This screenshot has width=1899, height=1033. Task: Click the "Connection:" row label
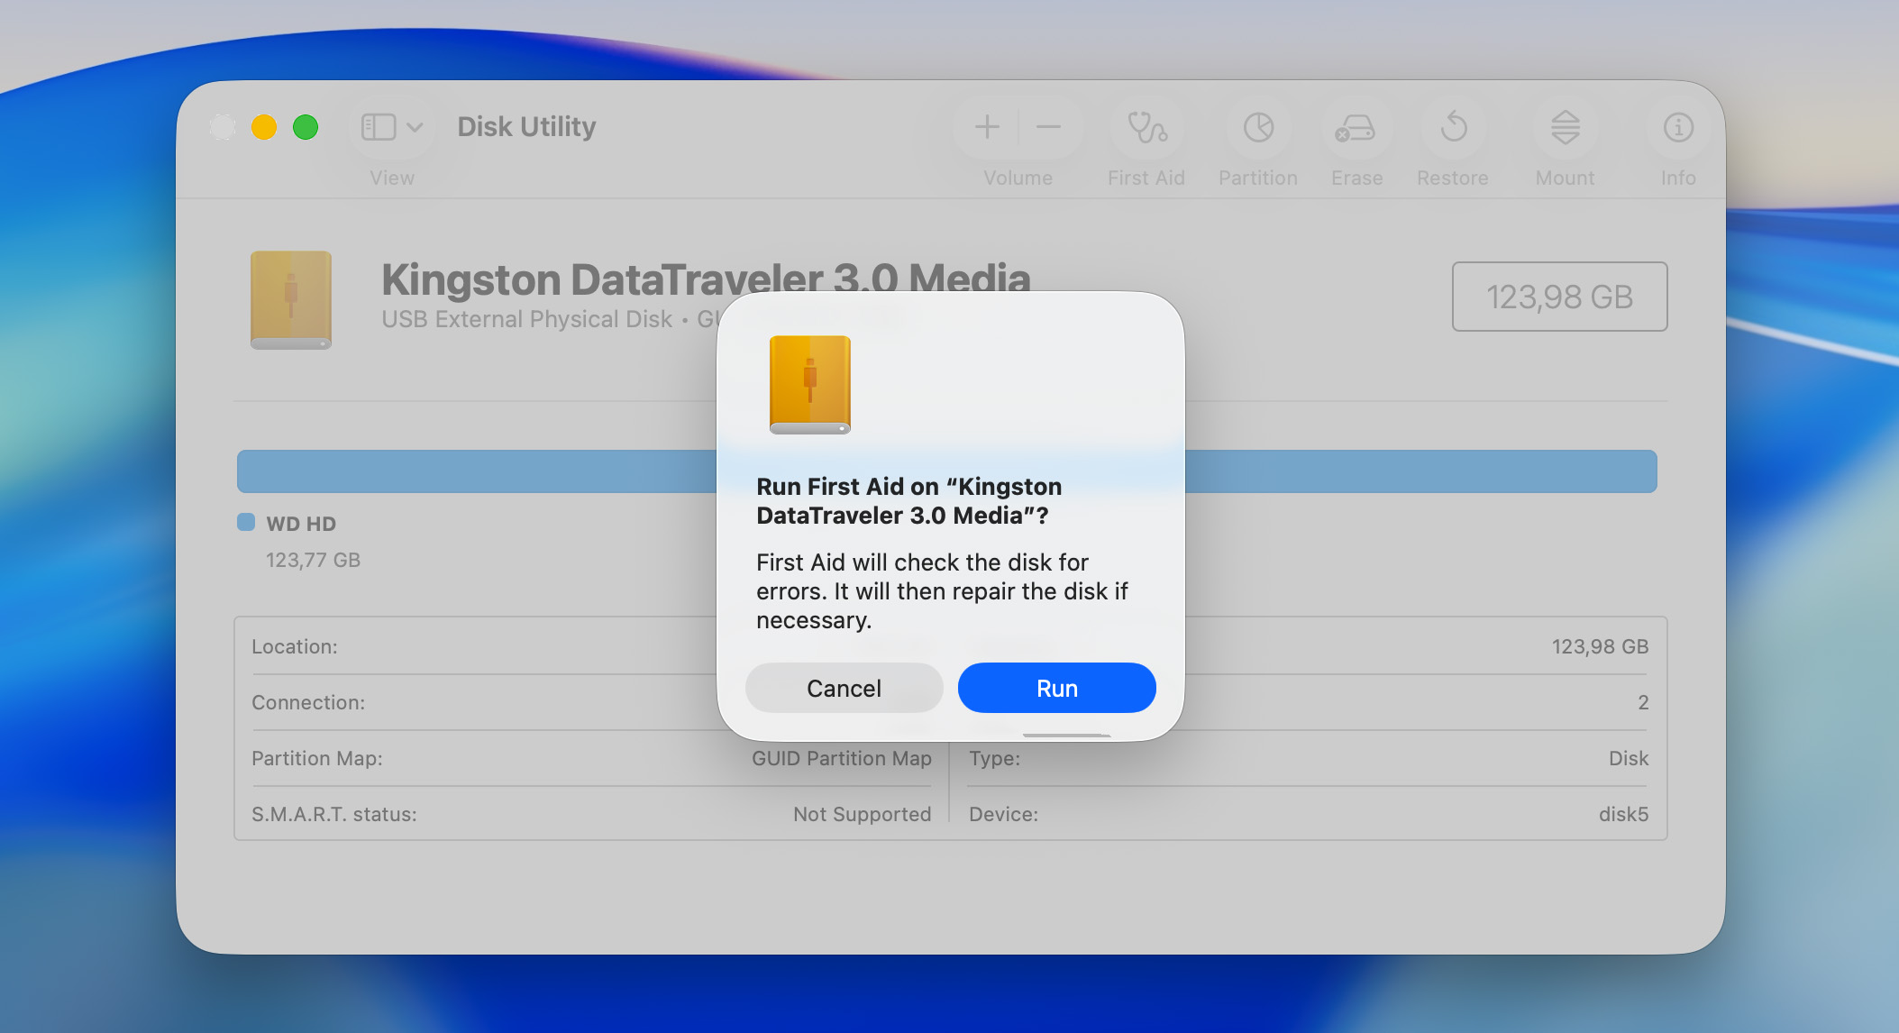[x=308, y=702]
